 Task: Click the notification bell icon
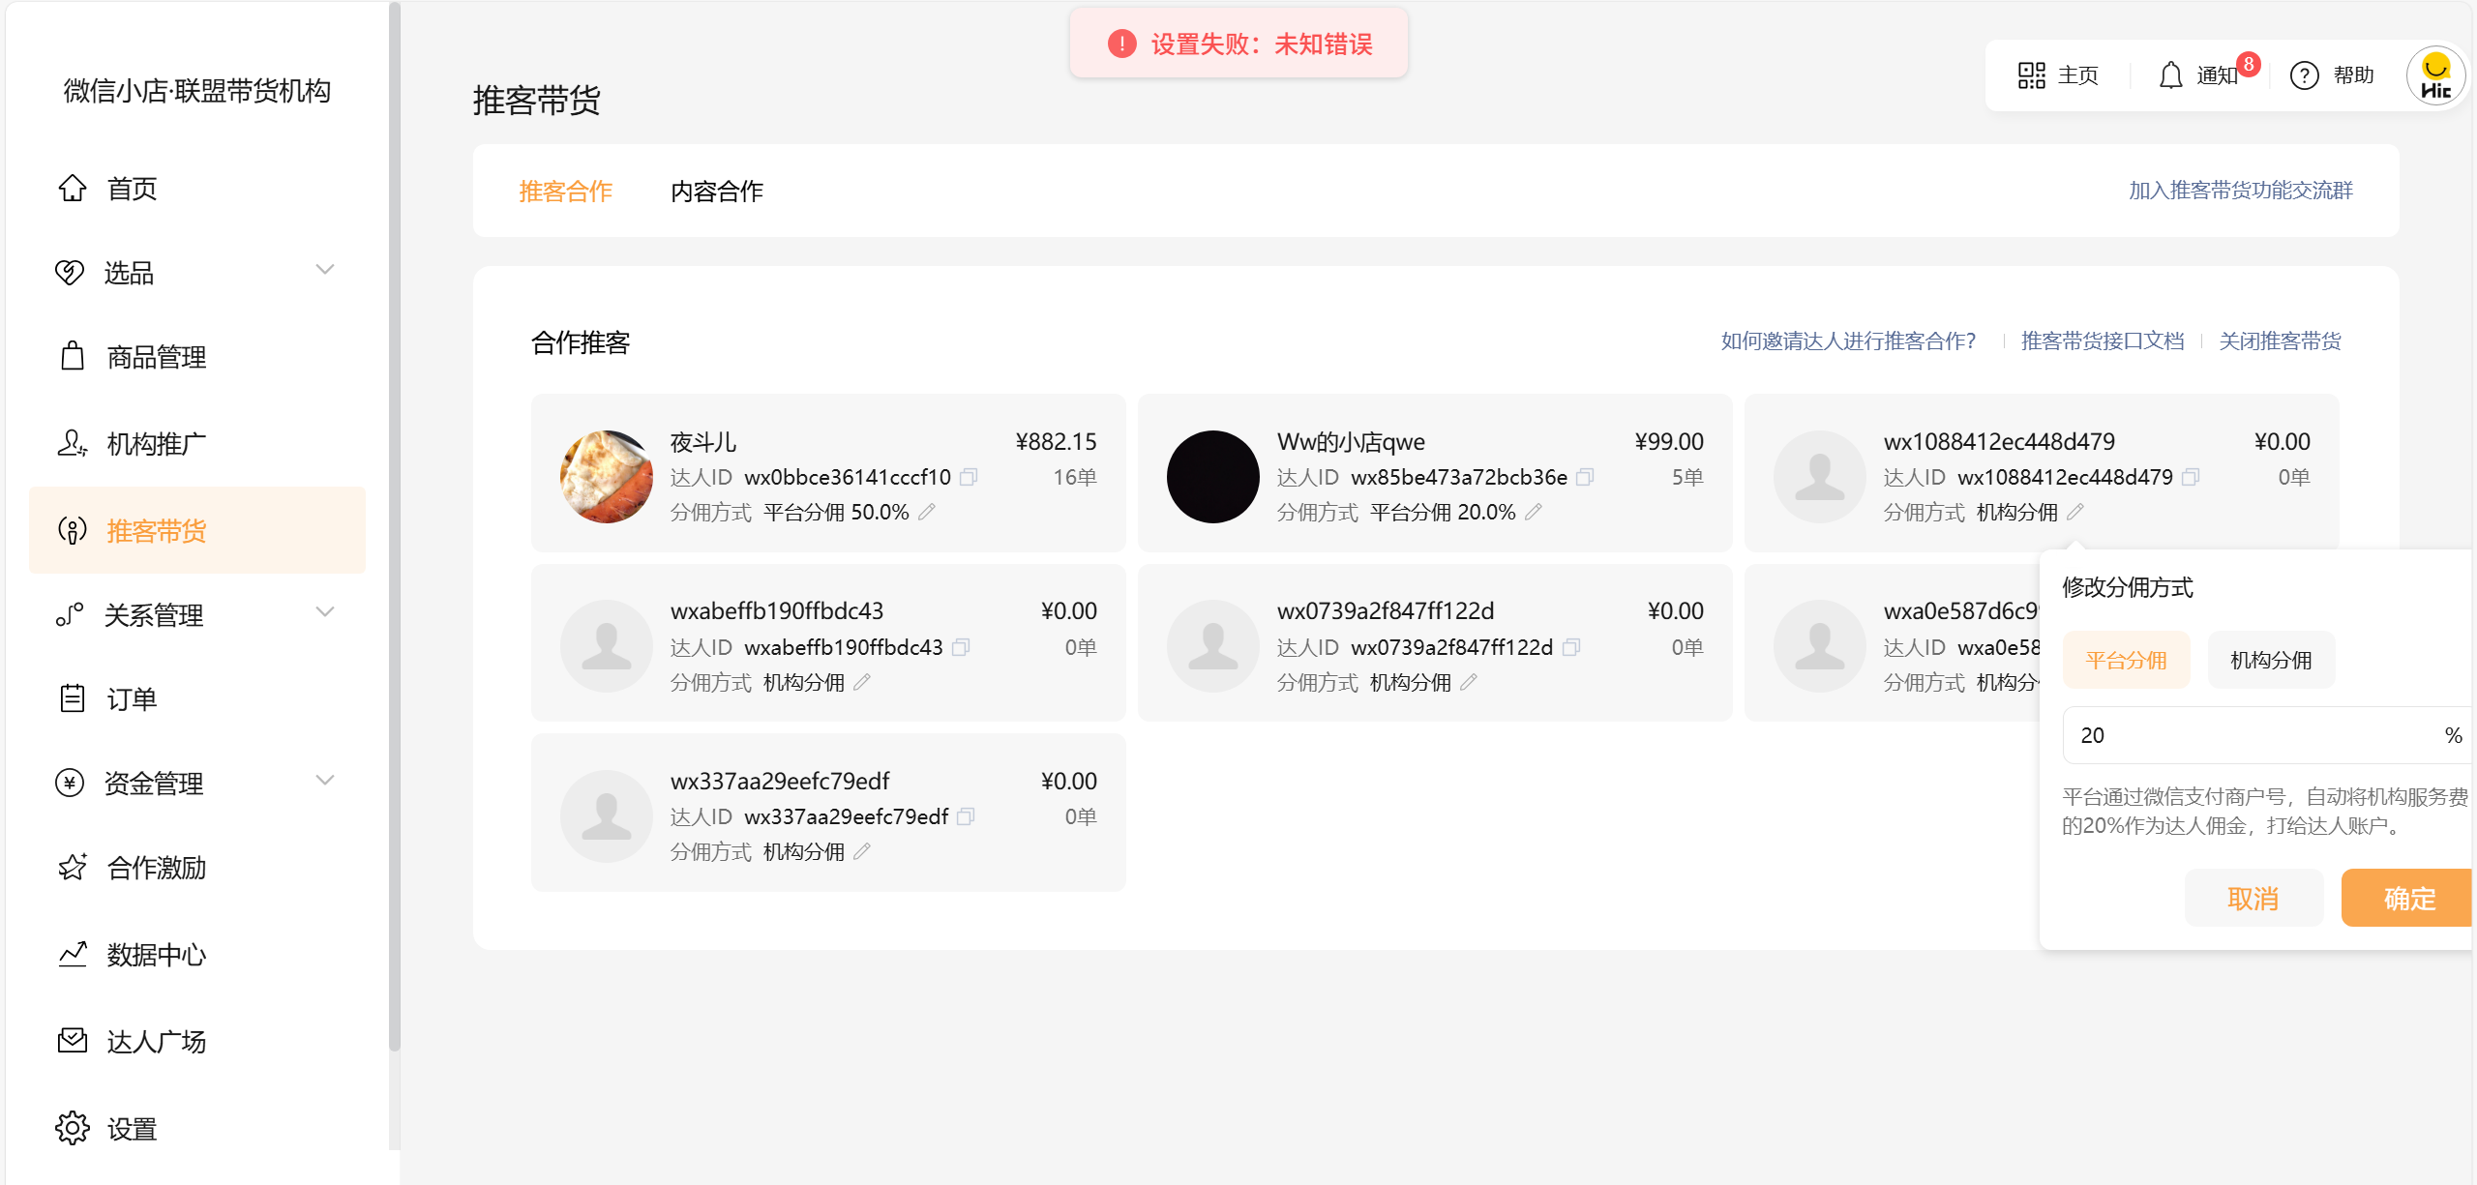click(2170, 75)
